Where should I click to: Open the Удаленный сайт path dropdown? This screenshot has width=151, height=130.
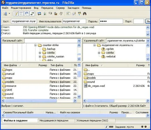[148, 41]
